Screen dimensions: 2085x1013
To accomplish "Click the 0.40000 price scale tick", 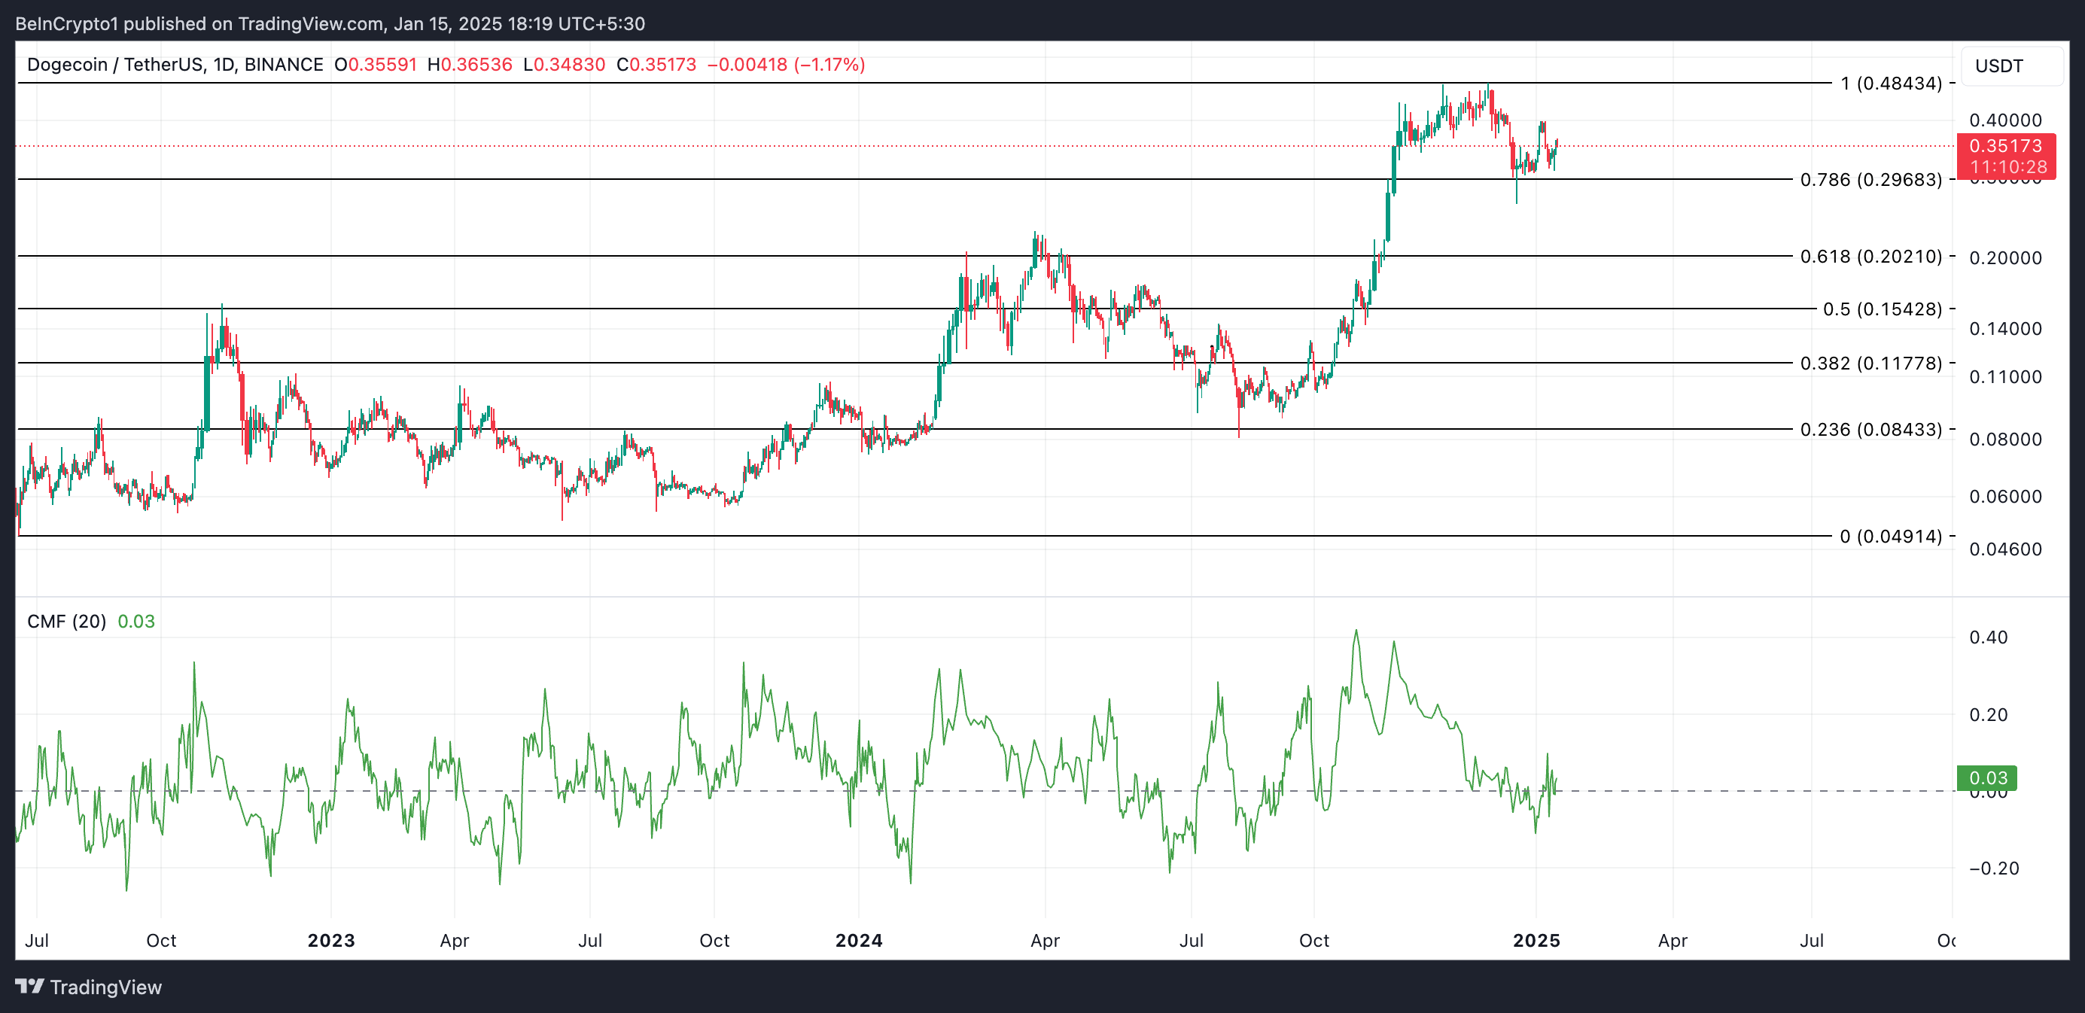I will pos(2005,120).
